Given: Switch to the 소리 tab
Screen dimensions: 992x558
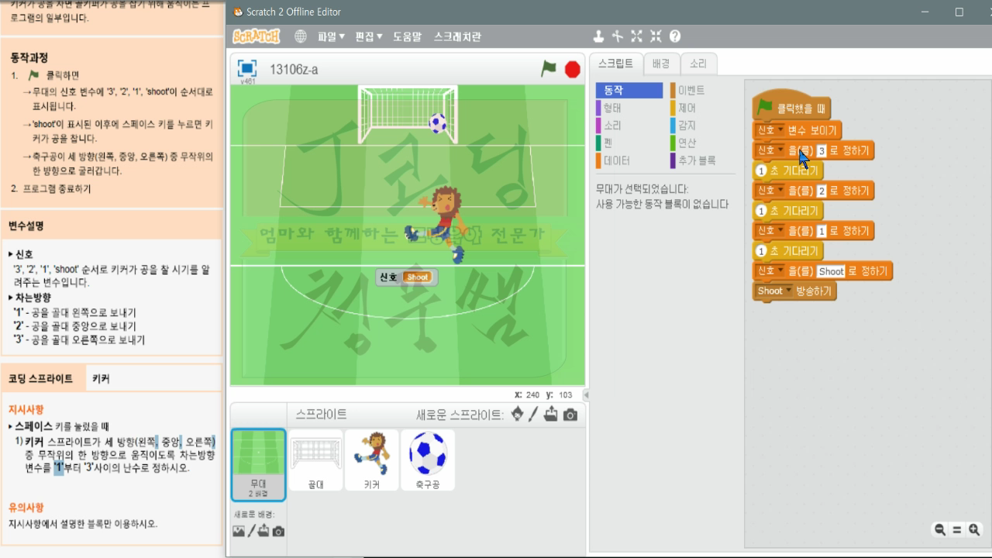Looking at the screenshot, I should coord(698,64).
